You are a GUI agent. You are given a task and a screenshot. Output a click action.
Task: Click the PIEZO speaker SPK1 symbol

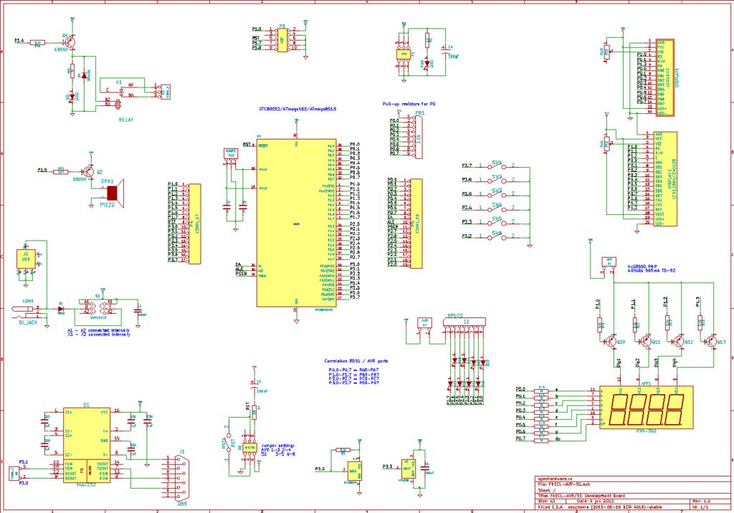tap(115, 193)
